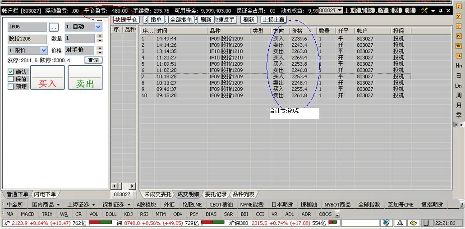The image size is (465, 229).
Task: Click the 全部撤单 cancel all button
Action: pos(181,20)
